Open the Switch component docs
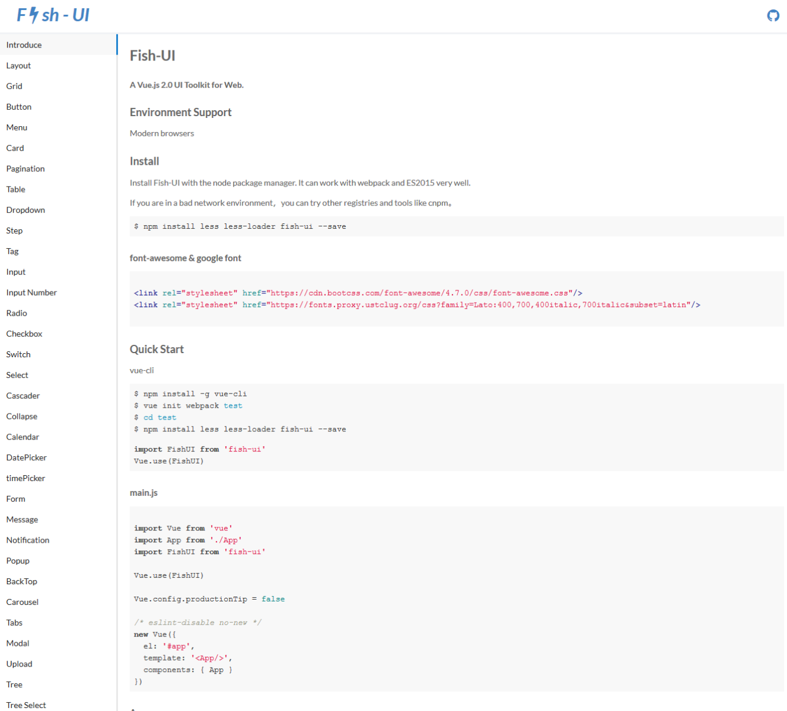 [18, 354]
